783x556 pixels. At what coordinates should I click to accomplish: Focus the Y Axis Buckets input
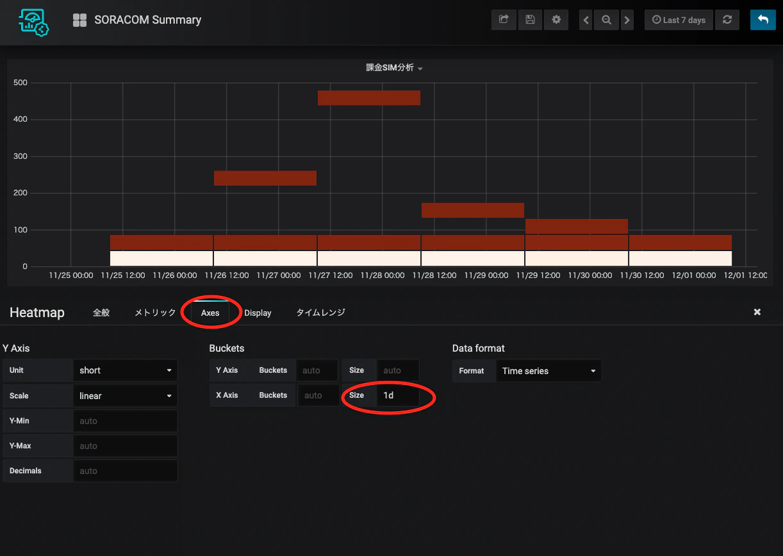[317, 370]
